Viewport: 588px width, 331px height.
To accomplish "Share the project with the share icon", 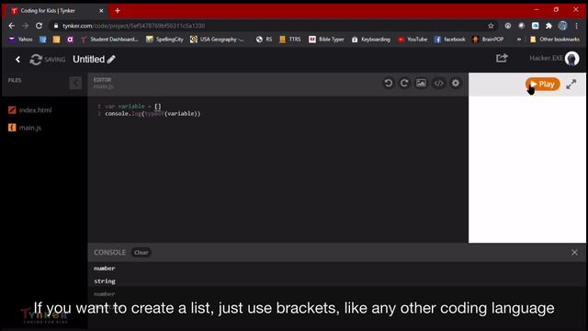I will (x=502, y=58).
